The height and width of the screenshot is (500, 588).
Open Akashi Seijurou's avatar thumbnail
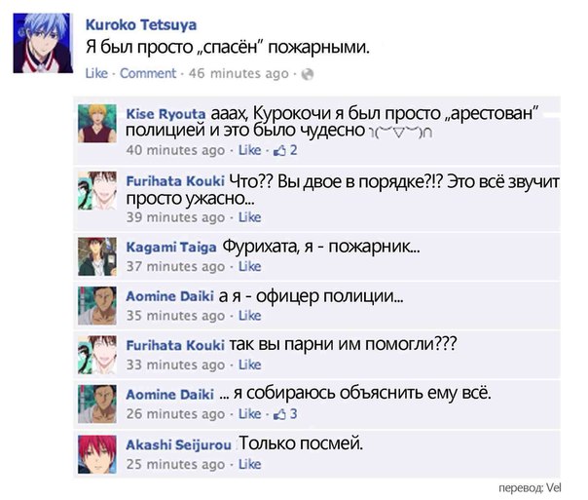tap(97, 454)
